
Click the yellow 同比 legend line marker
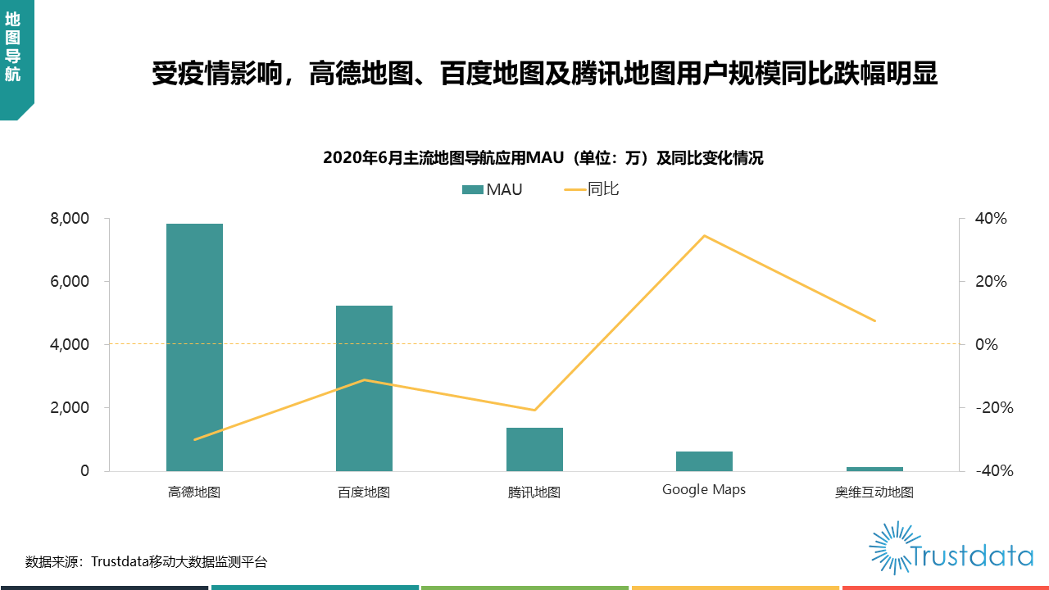click(x=574, y=190)
